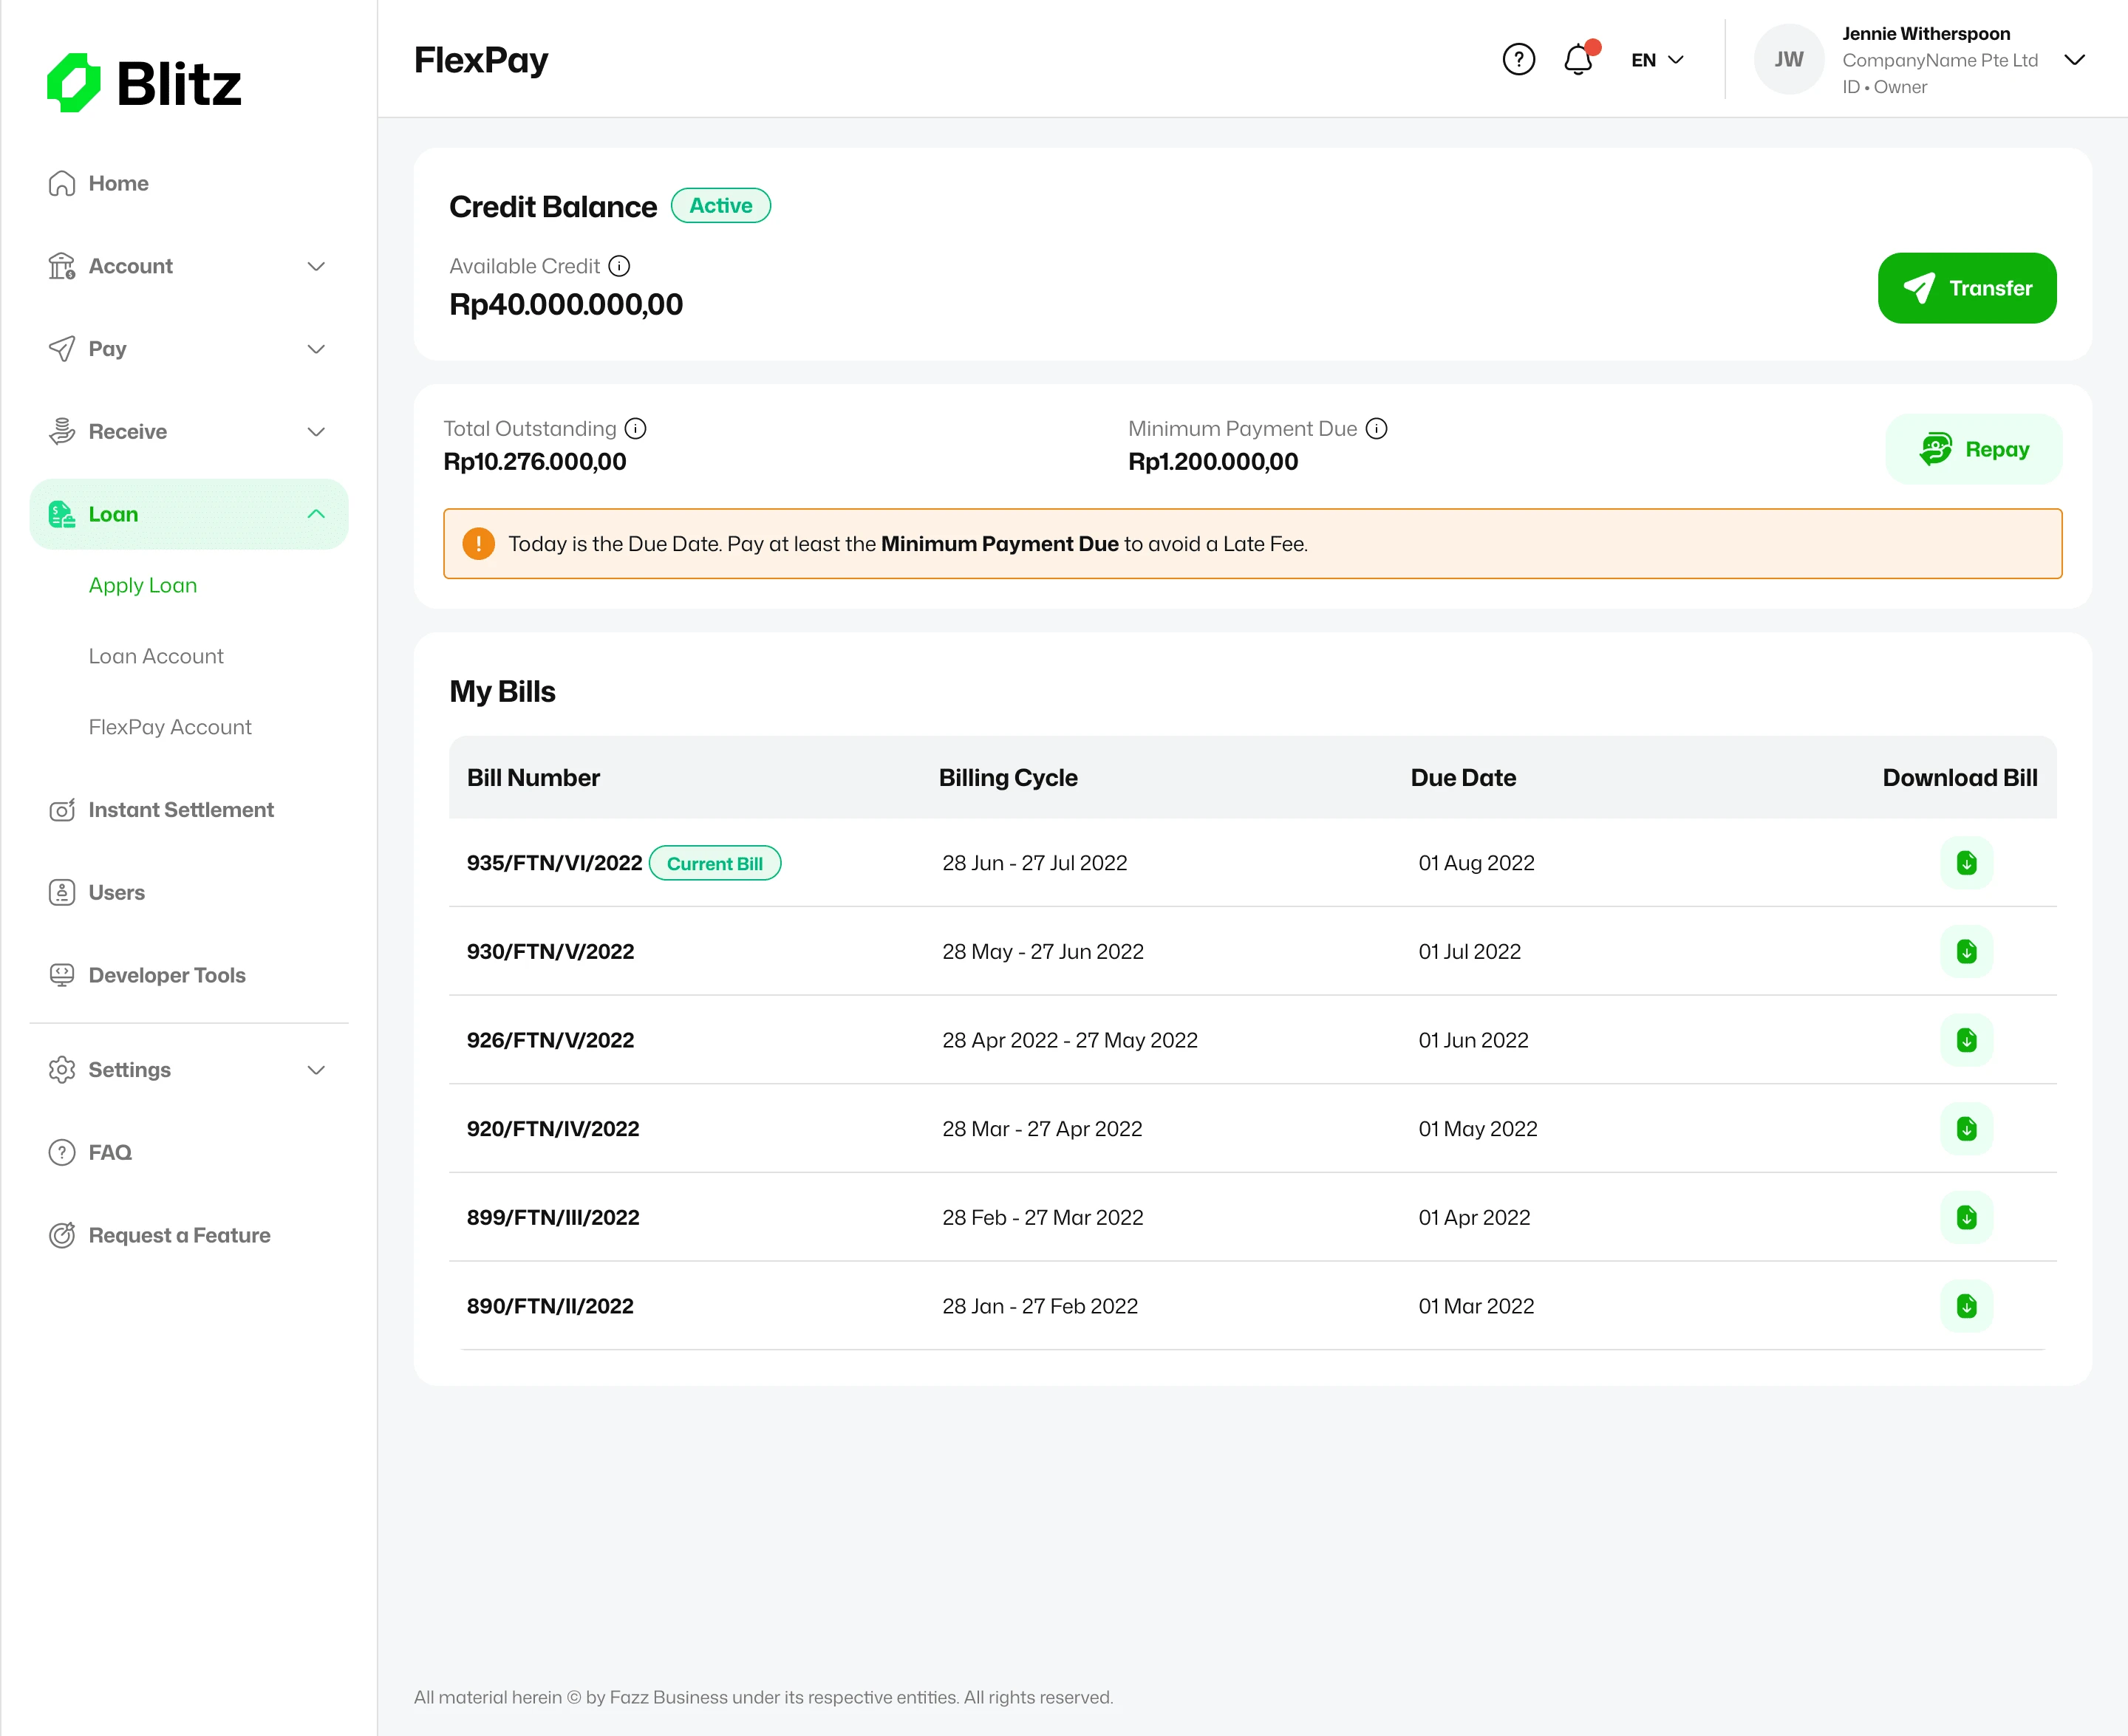The image size is (2128, 1736).
Task: Expand the Receive menu chevron
Action: click(316, 432)
